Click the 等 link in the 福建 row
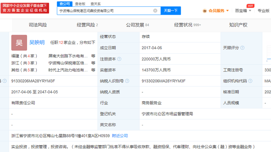 (x=93, y=56)
